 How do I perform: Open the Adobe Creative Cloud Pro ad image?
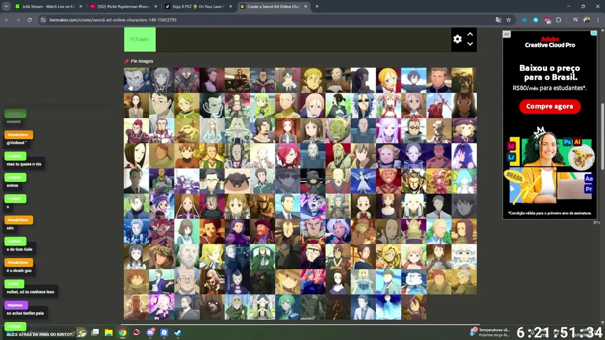[550, 124]
